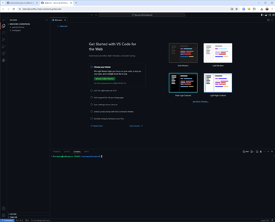The image size is (275, 222).
Task: Switch to the TERMINAL panel tab
Action: point(77,152)
